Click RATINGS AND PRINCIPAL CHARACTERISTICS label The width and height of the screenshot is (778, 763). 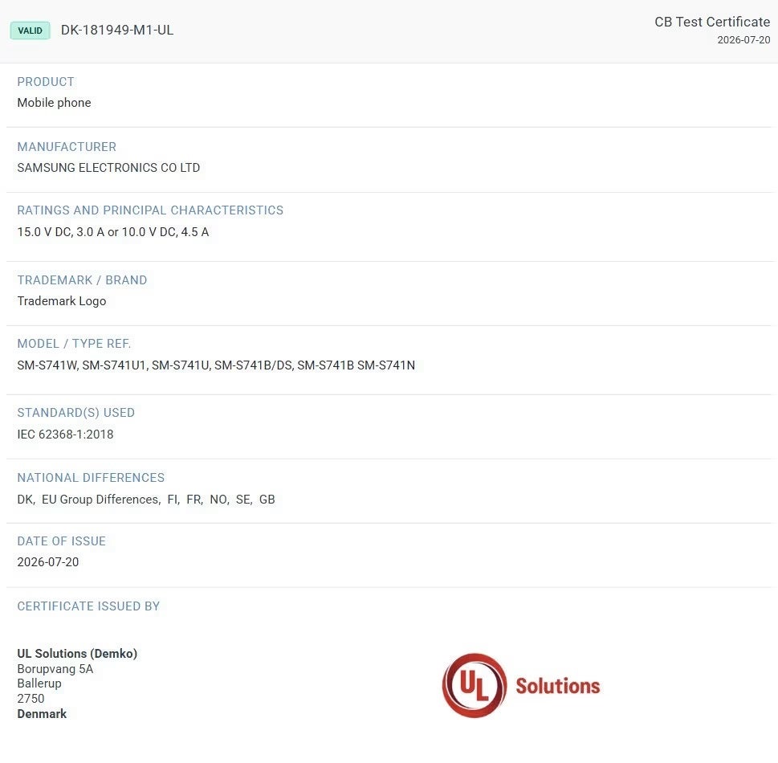click(x=150, y=210)
